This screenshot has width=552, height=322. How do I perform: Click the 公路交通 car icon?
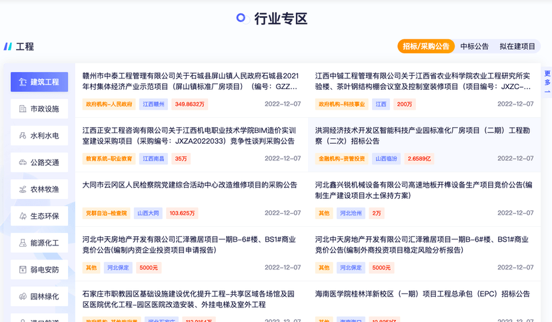pos(23,162)
